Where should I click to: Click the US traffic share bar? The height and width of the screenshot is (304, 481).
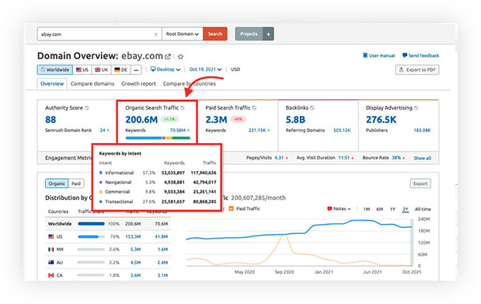[91, 237]
